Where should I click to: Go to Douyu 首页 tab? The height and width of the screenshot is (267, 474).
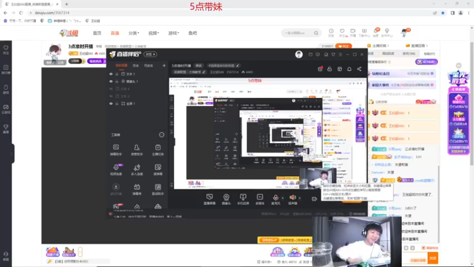tap(97, 33)
